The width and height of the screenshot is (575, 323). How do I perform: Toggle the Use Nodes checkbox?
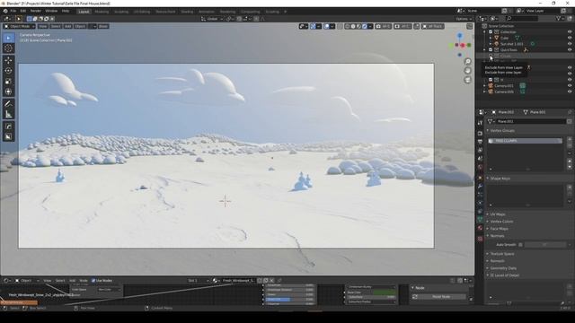click(93, 281)
